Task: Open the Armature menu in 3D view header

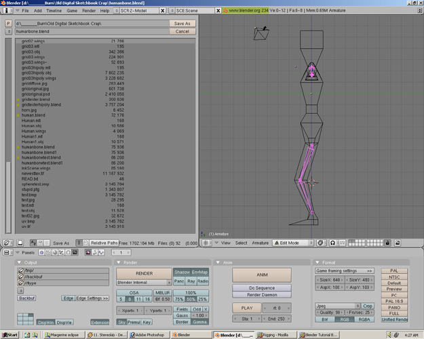Action: point(260,243)
